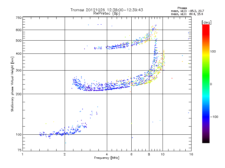Screen dimensions: 225x168
Task: Click the y-axis label '200'
Action: pos(19,94)
